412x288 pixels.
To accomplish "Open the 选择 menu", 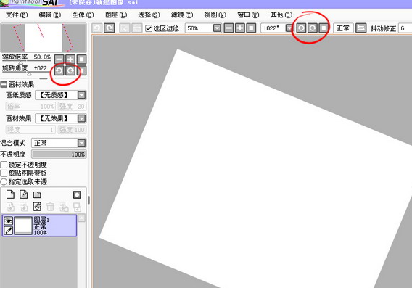I will click(x=149, y=15).
